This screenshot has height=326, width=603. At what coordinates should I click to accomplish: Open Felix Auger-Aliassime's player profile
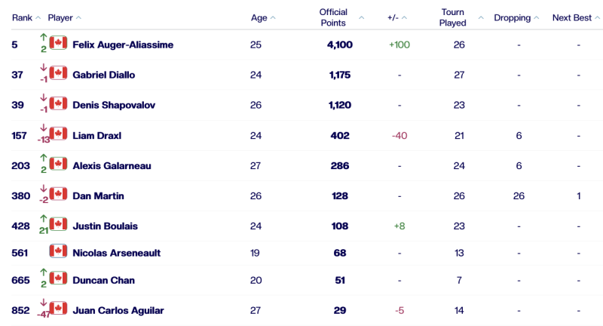coord(123,45)
